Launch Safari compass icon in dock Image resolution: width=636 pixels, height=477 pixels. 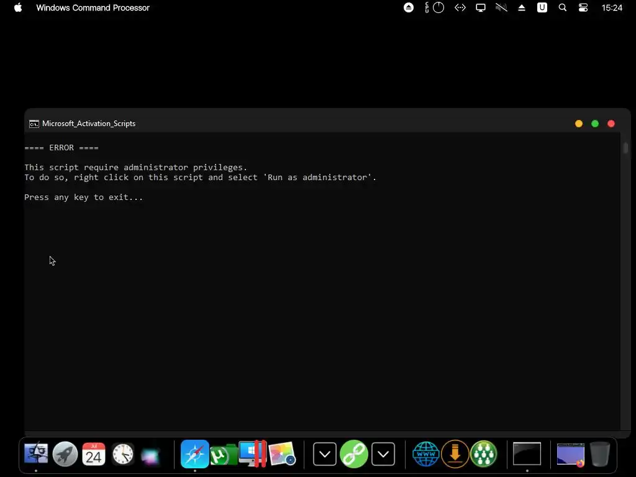coord(194,454)
